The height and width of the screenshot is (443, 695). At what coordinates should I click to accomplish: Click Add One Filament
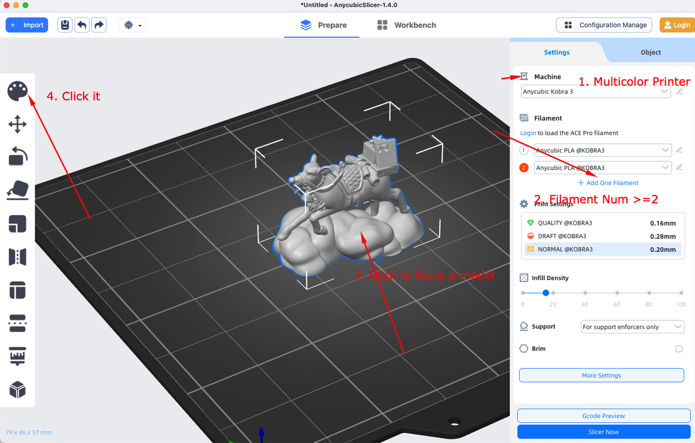(x=608, y=183)
